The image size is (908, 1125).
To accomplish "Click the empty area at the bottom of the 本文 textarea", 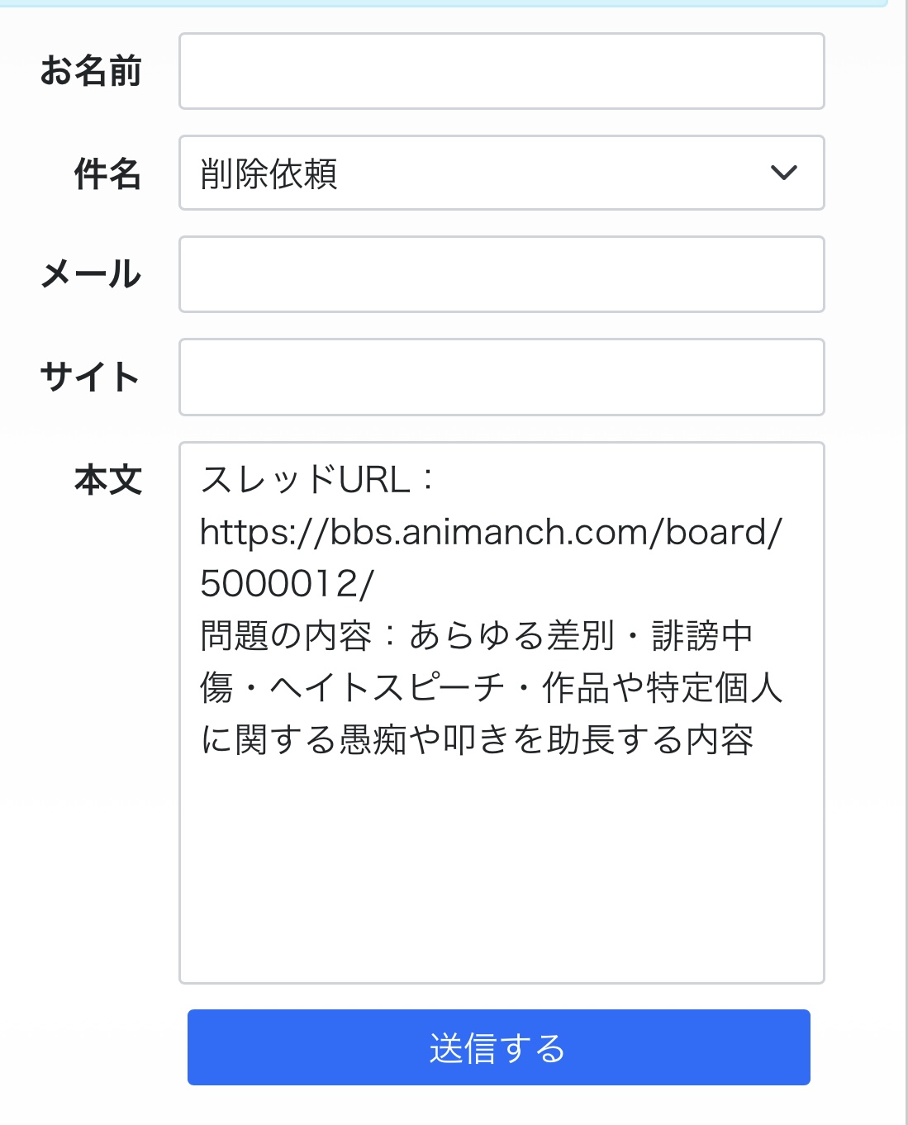I will point(502,876).
